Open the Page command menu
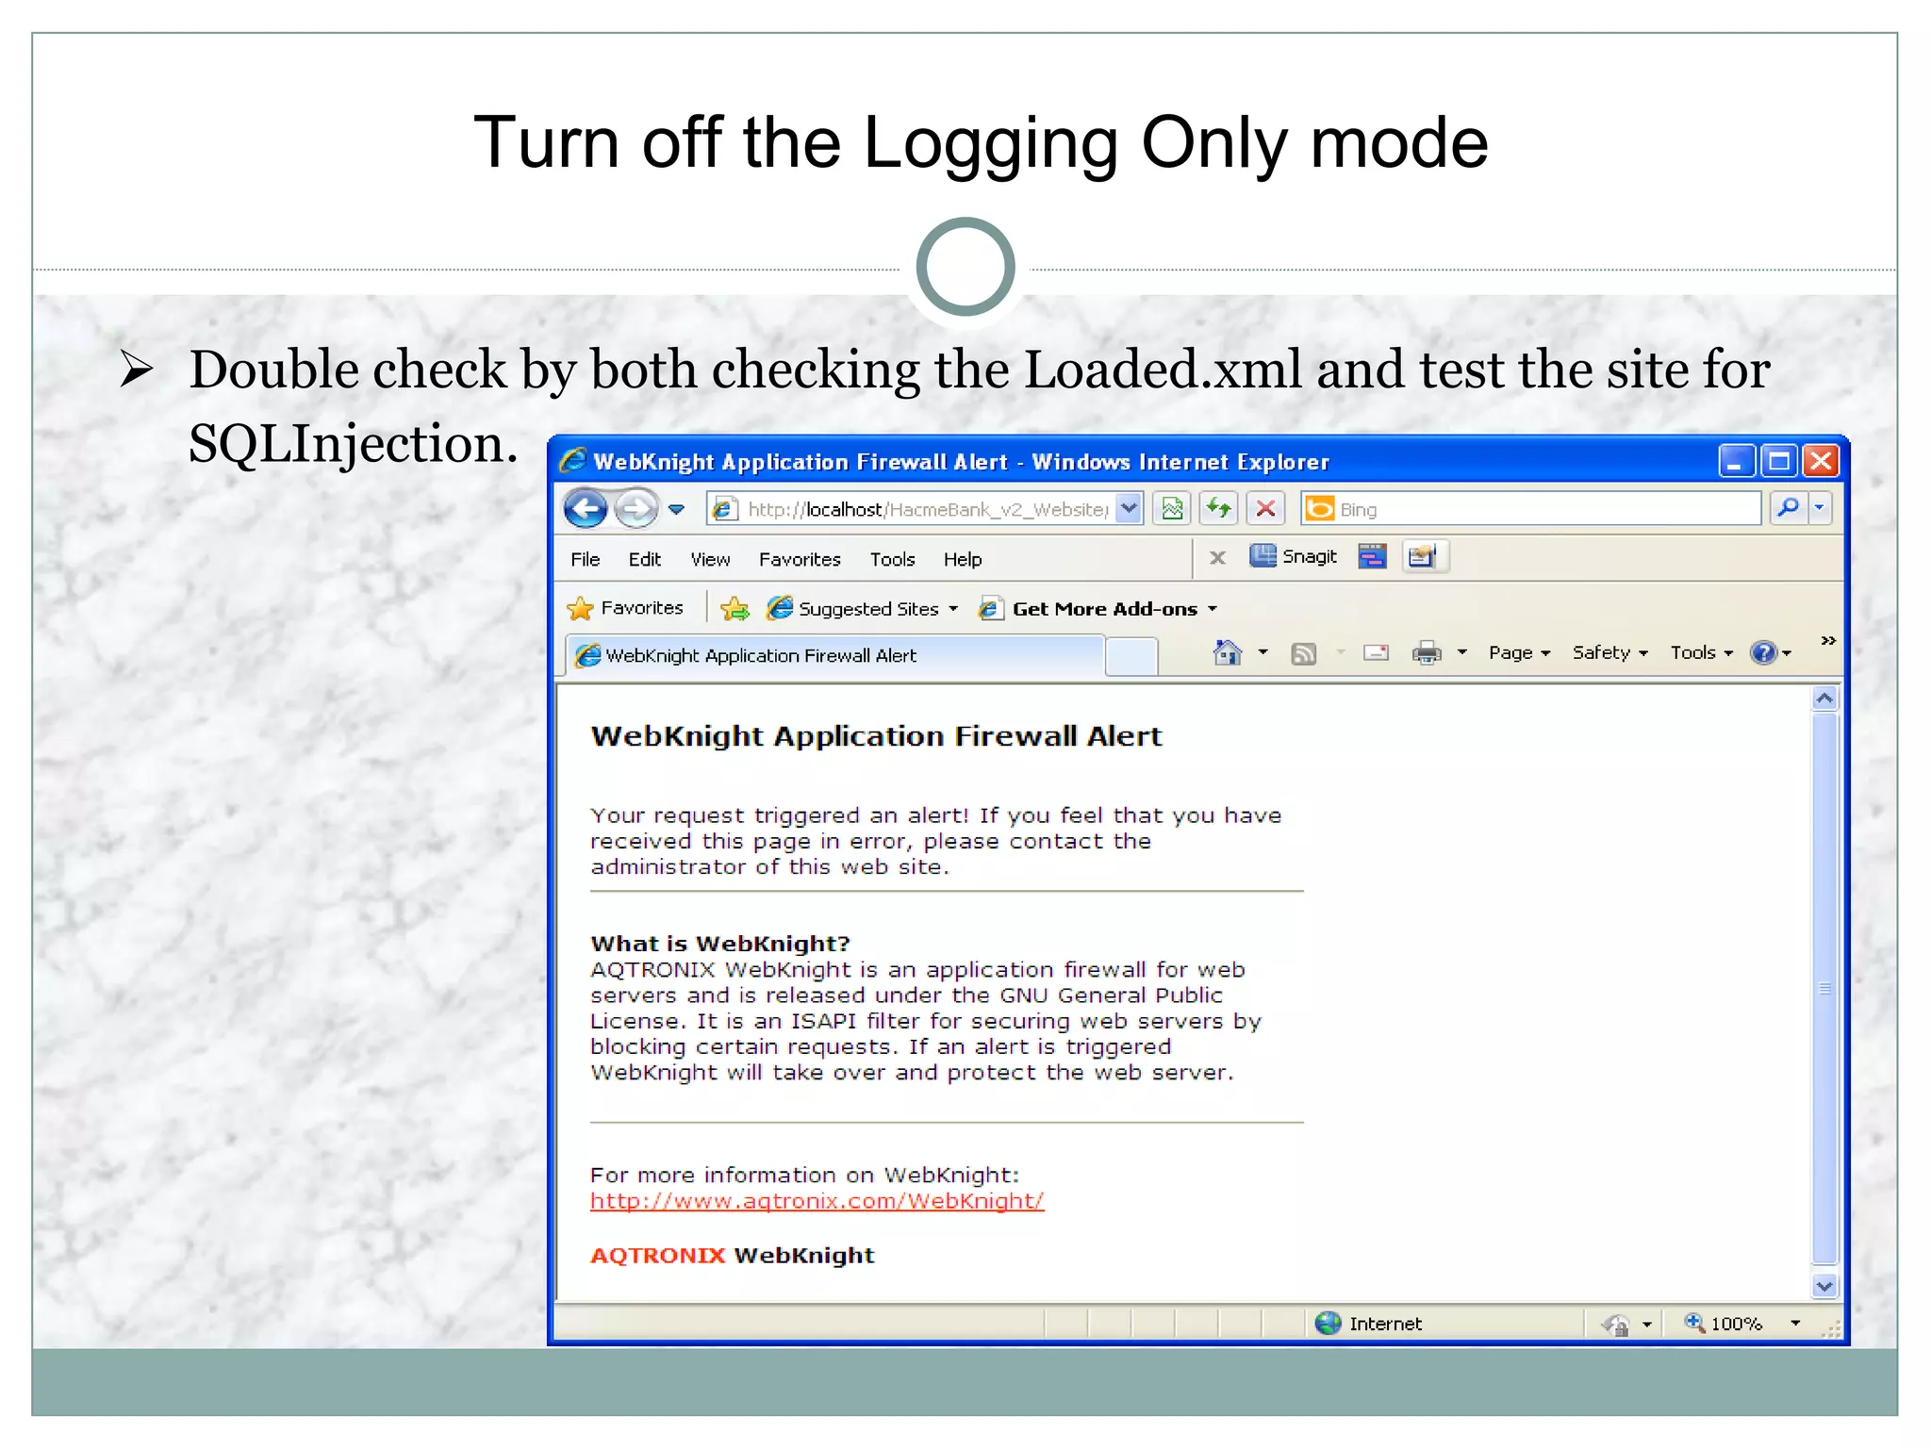The width and height of the screenshot is (1931, 1448). pyautogui.click(x=1519, y=652)
